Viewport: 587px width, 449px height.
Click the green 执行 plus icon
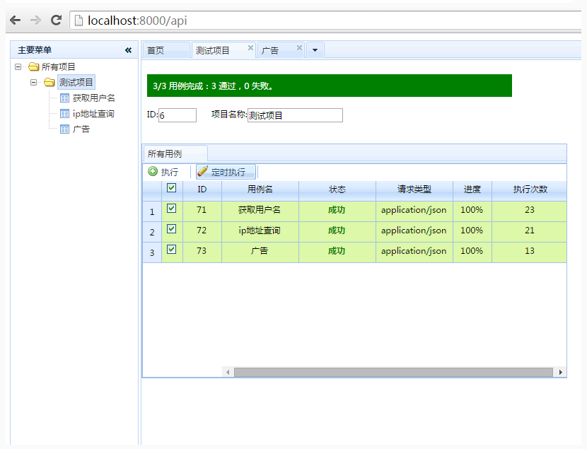point(153,171)
